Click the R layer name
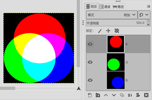This screenshot has width=152, height=100. [x=127, y=44]
